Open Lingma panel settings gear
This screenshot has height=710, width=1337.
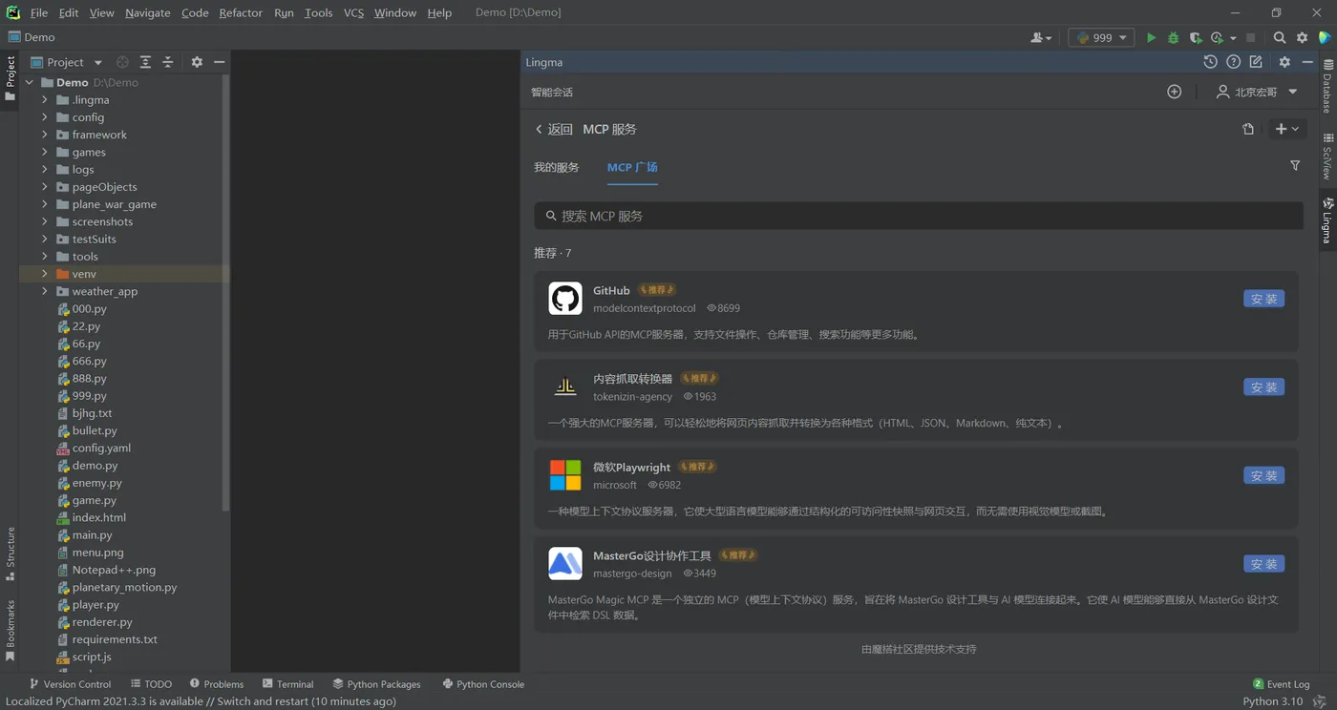tap(1284, 62)
